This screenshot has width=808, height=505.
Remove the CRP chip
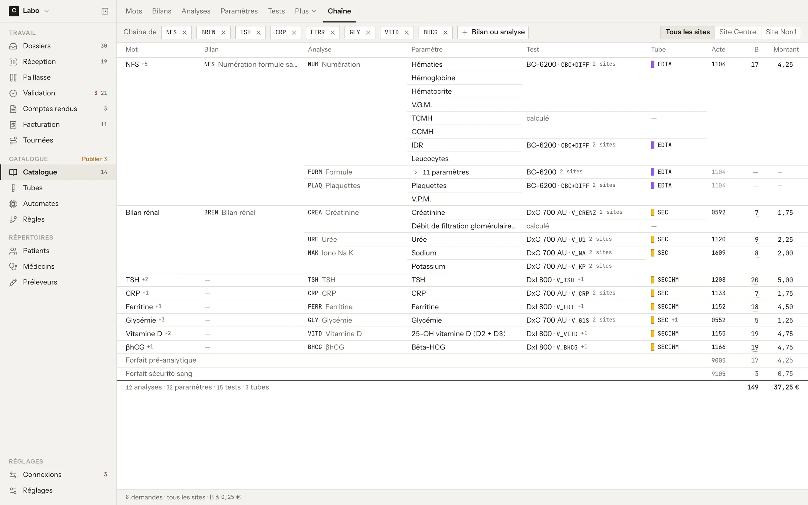tap(294, 32)
